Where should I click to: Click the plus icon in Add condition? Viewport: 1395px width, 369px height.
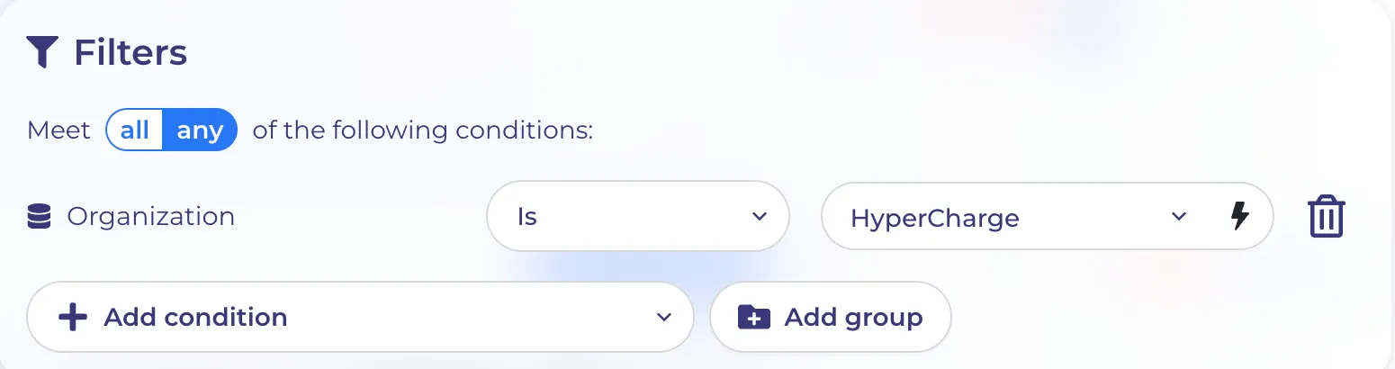(72, 317)
